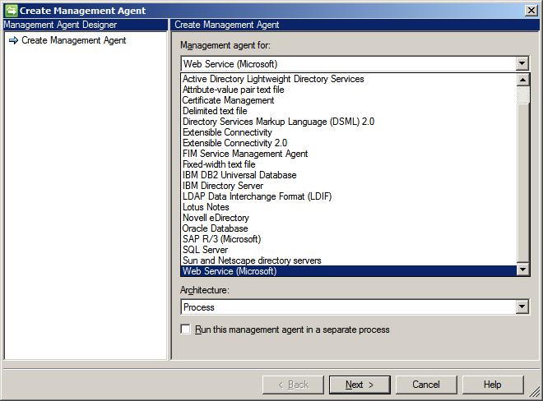
Task: Click the Next button
Action: pos(360,385)
